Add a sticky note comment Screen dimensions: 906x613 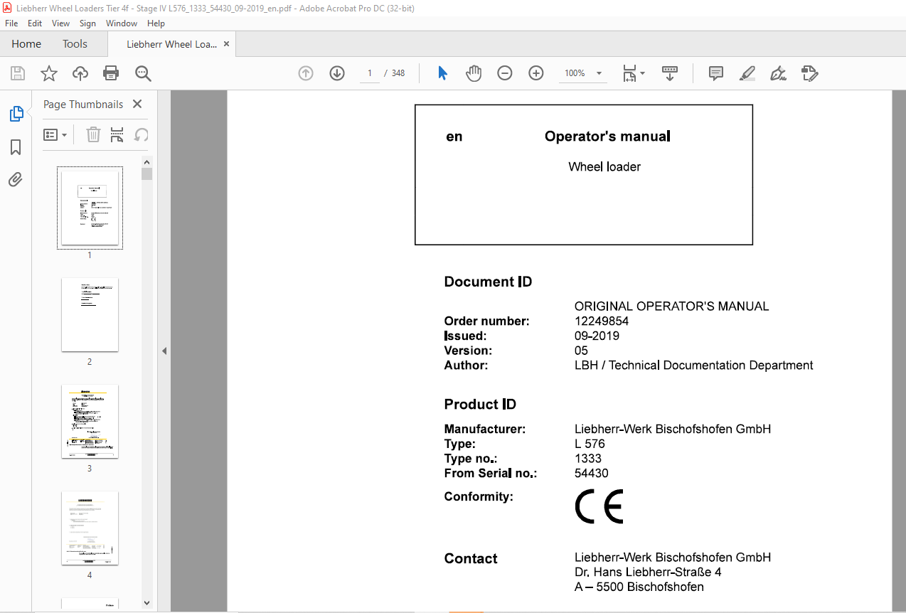[716, 73]
